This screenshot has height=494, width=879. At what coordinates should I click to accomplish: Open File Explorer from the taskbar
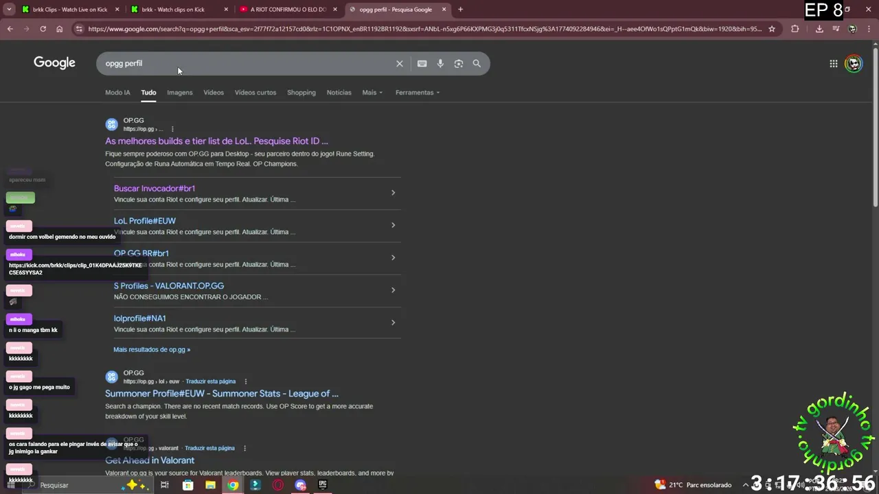pos(211,485)
